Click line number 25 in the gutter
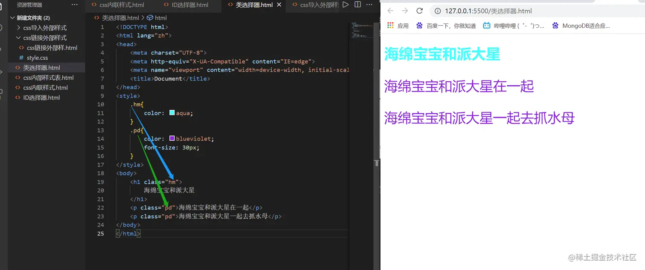 pyautogui.click(x=101, y=233)
